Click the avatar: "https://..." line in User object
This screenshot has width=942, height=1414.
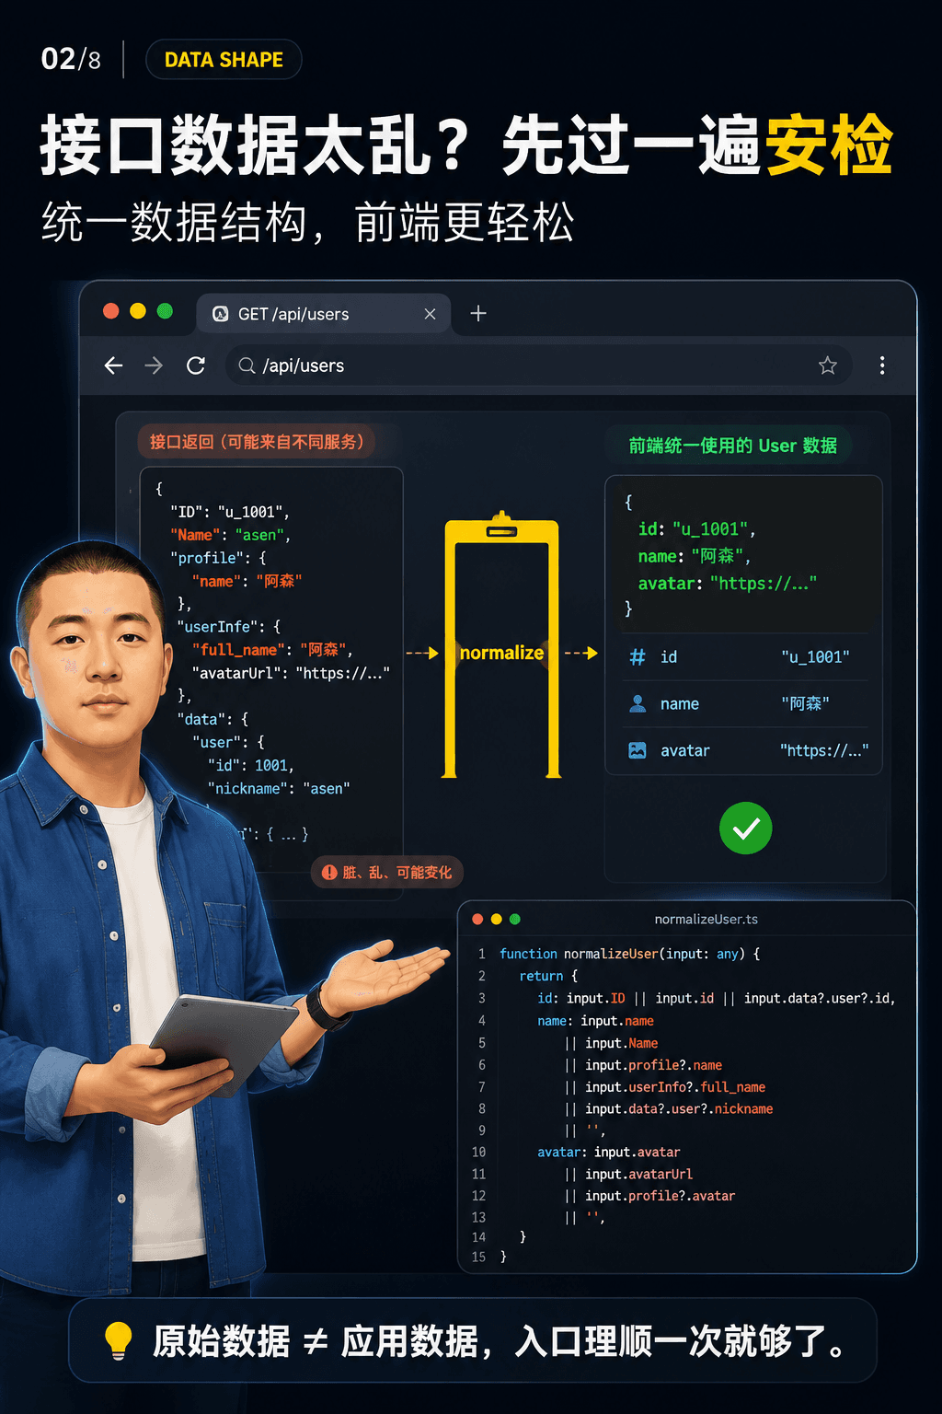point(728,584)
